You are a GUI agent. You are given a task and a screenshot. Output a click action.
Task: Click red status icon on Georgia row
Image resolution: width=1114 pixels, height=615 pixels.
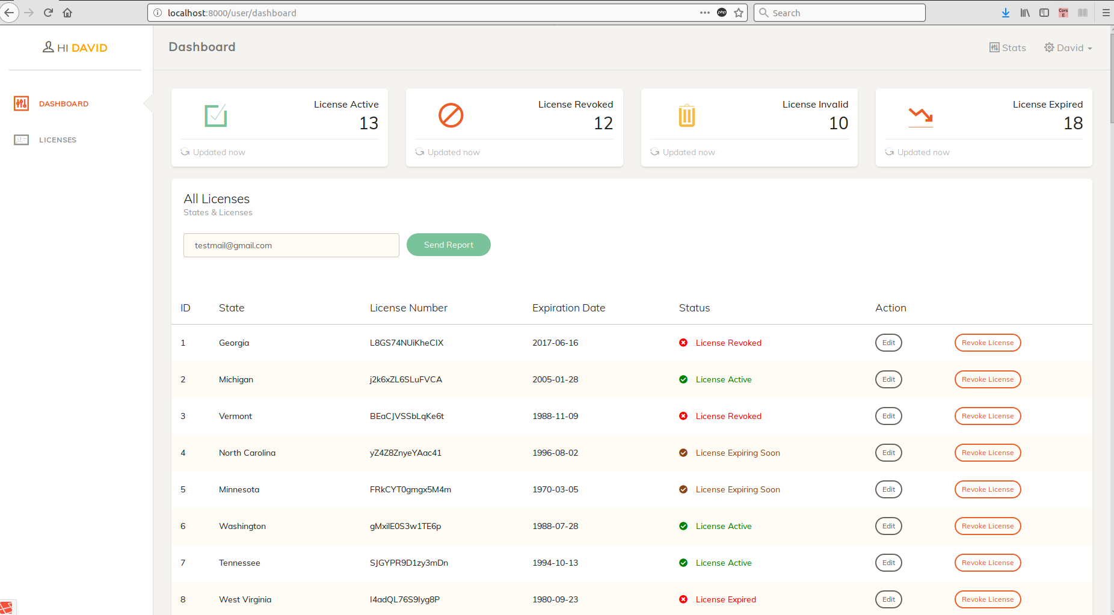pos(683,343)
